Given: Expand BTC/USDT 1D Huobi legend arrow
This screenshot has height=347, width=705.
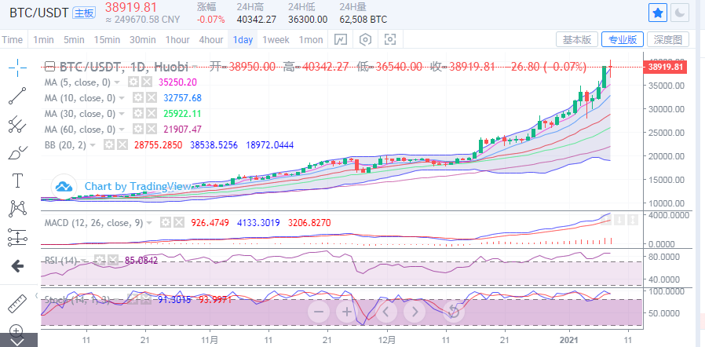Looking at the screenshot, I should click(195, 68).
